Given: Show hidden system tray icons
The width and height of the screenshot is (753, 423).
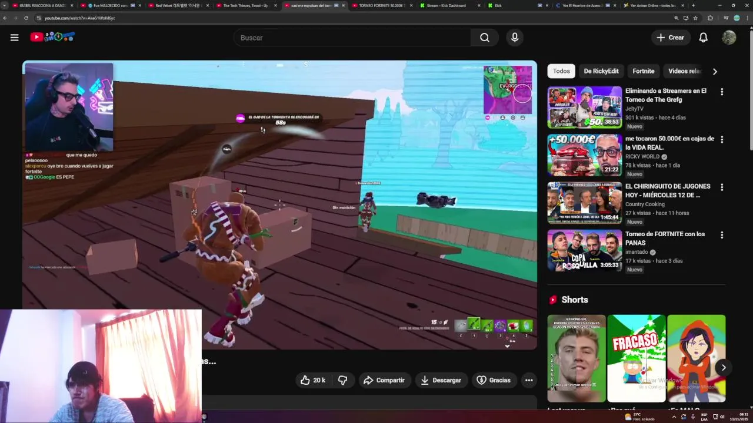Looking at the screenshot, I should tap(674, 417).
